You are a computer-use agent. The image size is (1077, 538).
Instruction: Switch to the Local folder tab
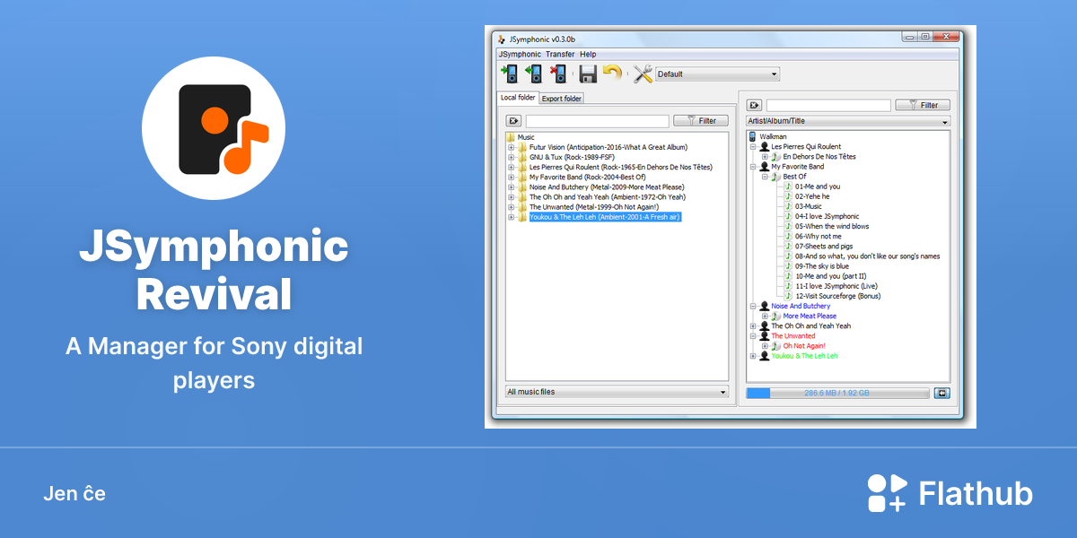517,98
